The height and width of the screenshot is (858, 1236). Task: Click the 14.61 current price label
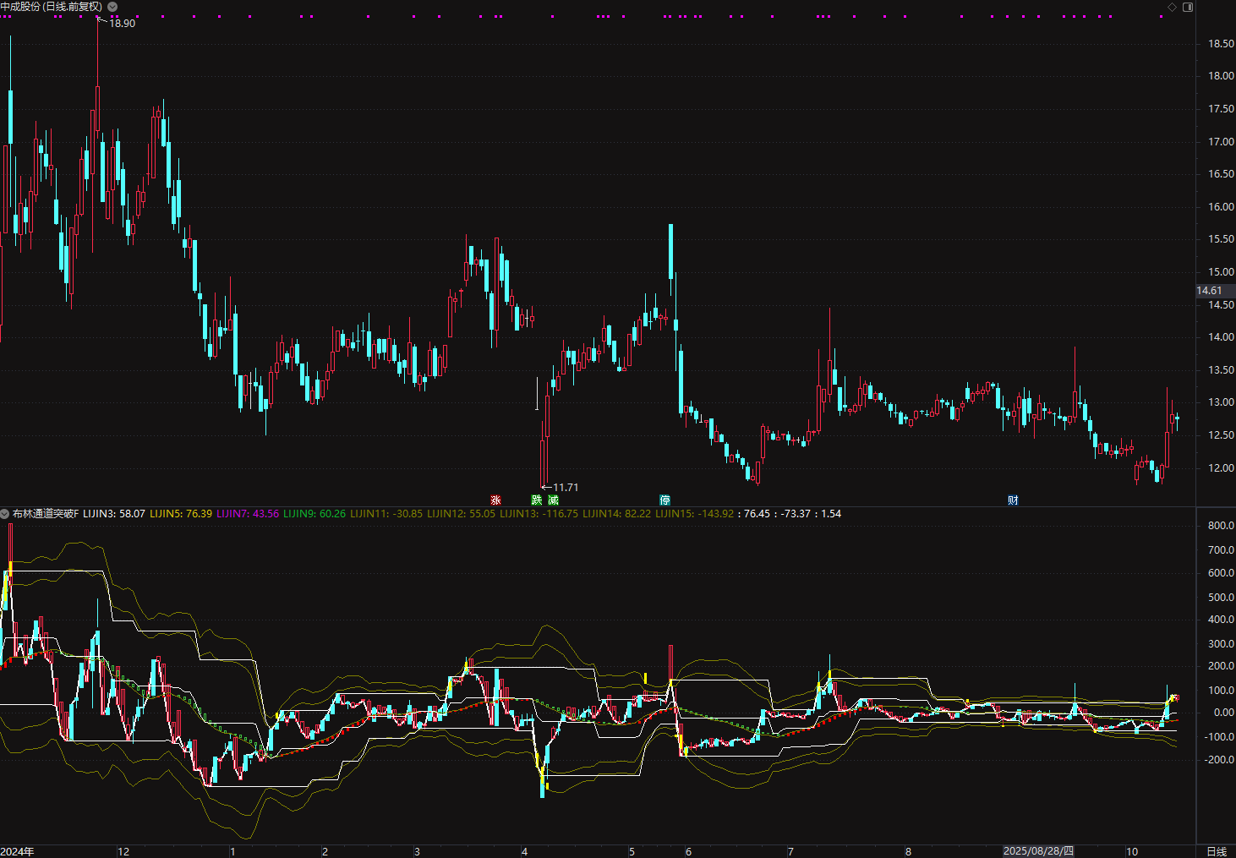coord(1210,291)
